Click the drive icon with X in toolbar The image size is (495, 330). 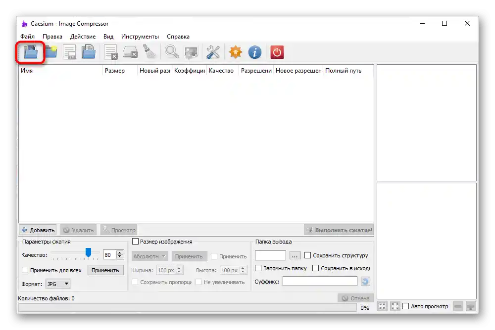(130, 52)
